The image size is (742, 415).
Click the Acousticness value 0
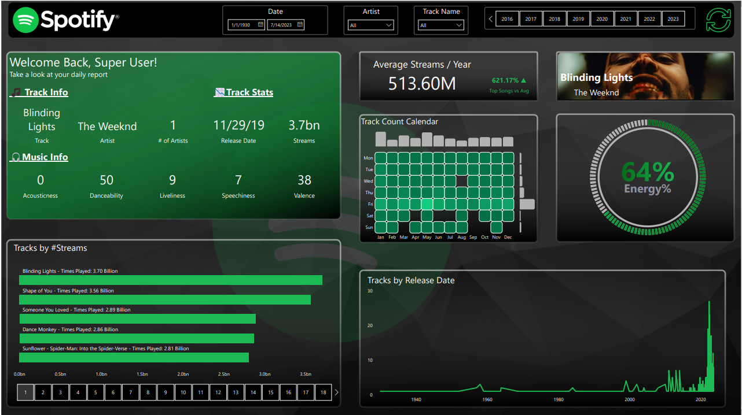pos(41,180)
